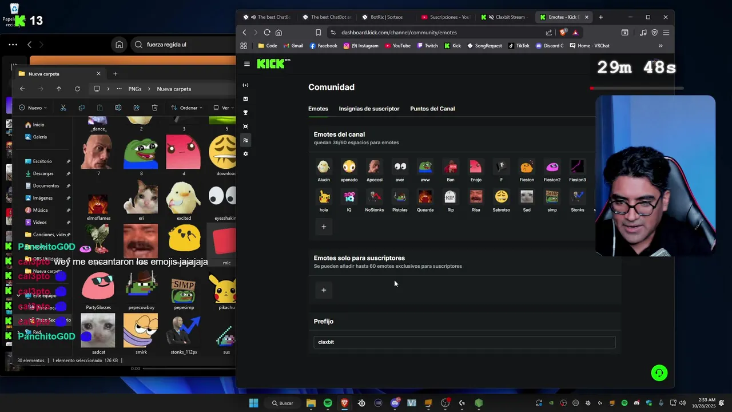This screenshot has width=732, height=412.
Task: Open the Ver dropdown in File Explorer
Action: (224, 108)
